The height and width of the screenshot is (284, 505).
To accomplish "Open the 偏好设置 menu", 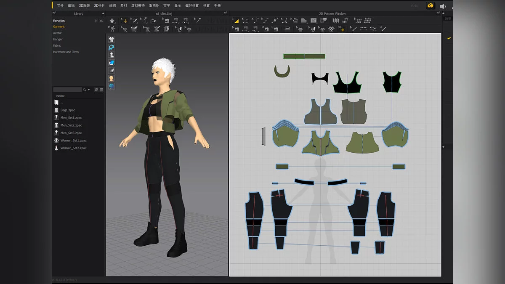I will [x=192, y=5].
